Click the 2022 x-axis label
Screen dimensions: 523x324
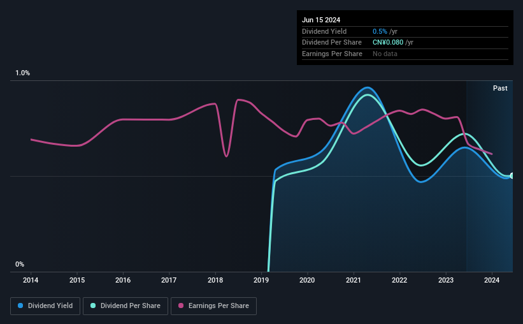(x=399, y=280)
